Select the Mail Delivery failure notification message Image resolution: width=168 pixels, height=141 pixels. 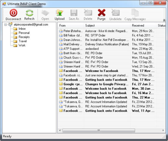pyautogui.click(x=107, y=44)
